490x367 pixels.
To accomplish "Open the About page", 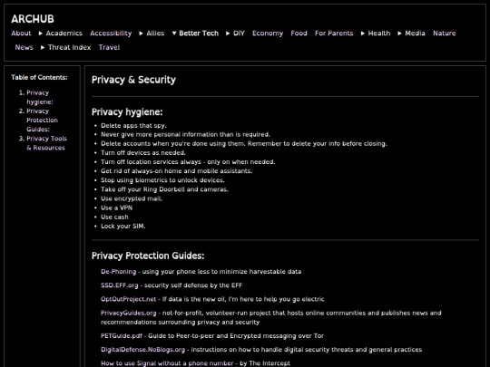I will pos(21,34).
